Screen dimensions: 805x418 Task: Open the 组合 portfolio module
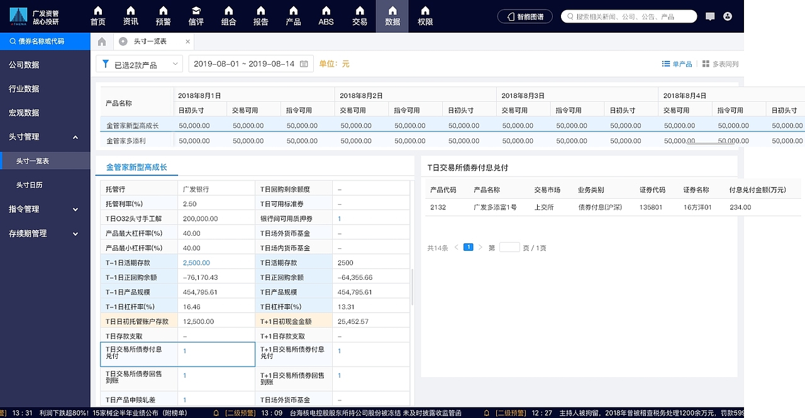(x=228, y=16)
